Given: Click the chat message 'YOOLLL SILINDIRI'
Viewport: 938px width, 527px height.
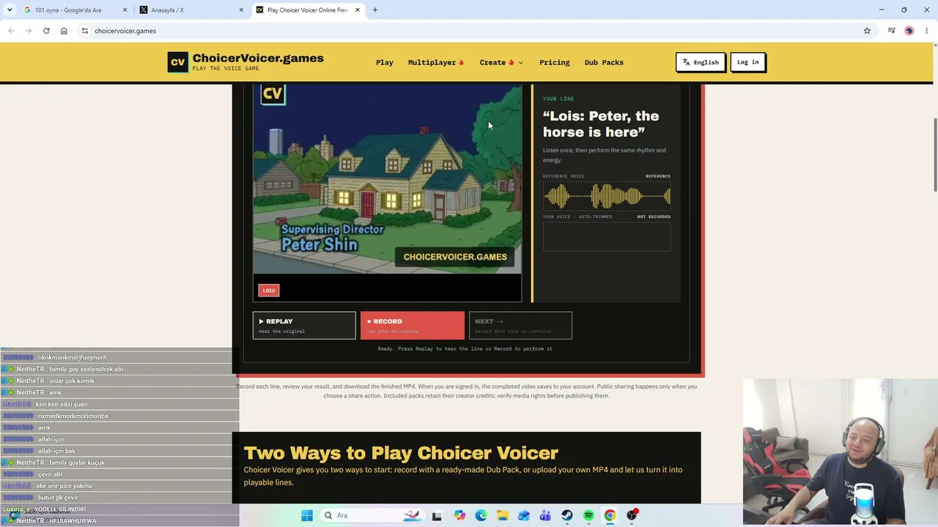Looking at the screenshot, I should click(60, 509).
